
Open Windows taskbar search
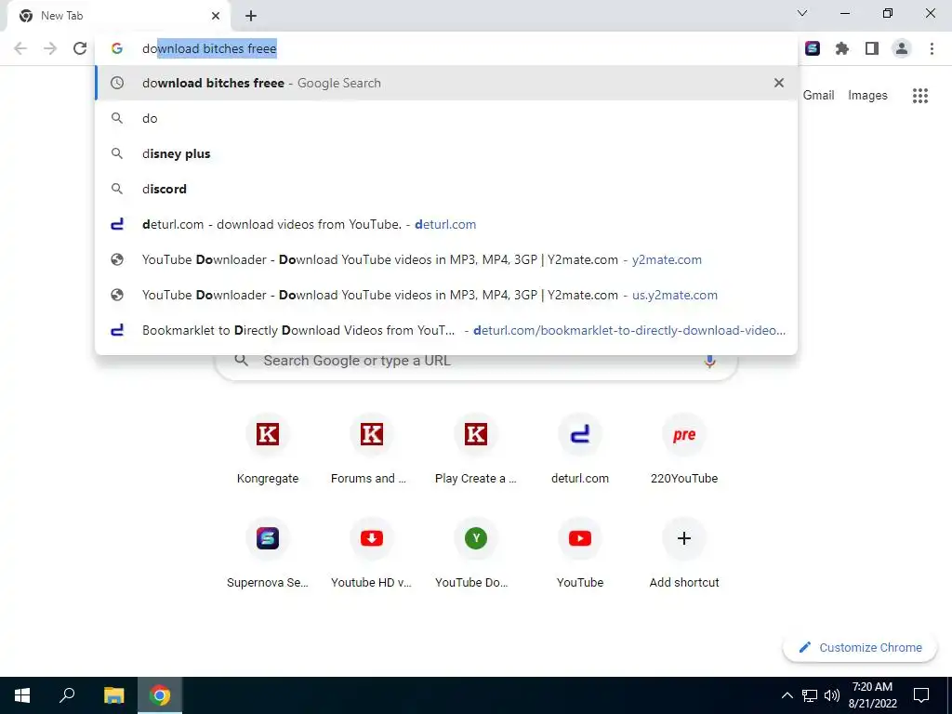(67, 695)
